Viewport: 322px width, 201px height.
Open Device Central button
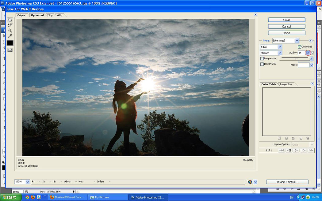(287, 182)
